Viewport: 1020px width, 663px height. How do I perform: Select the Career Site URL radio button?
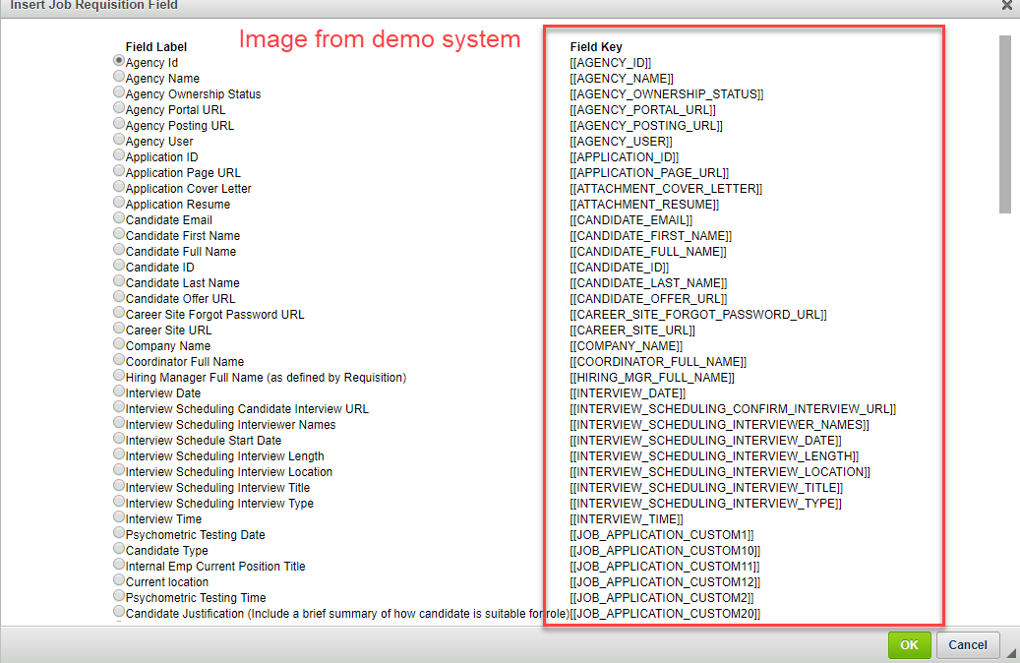[118, 328]
